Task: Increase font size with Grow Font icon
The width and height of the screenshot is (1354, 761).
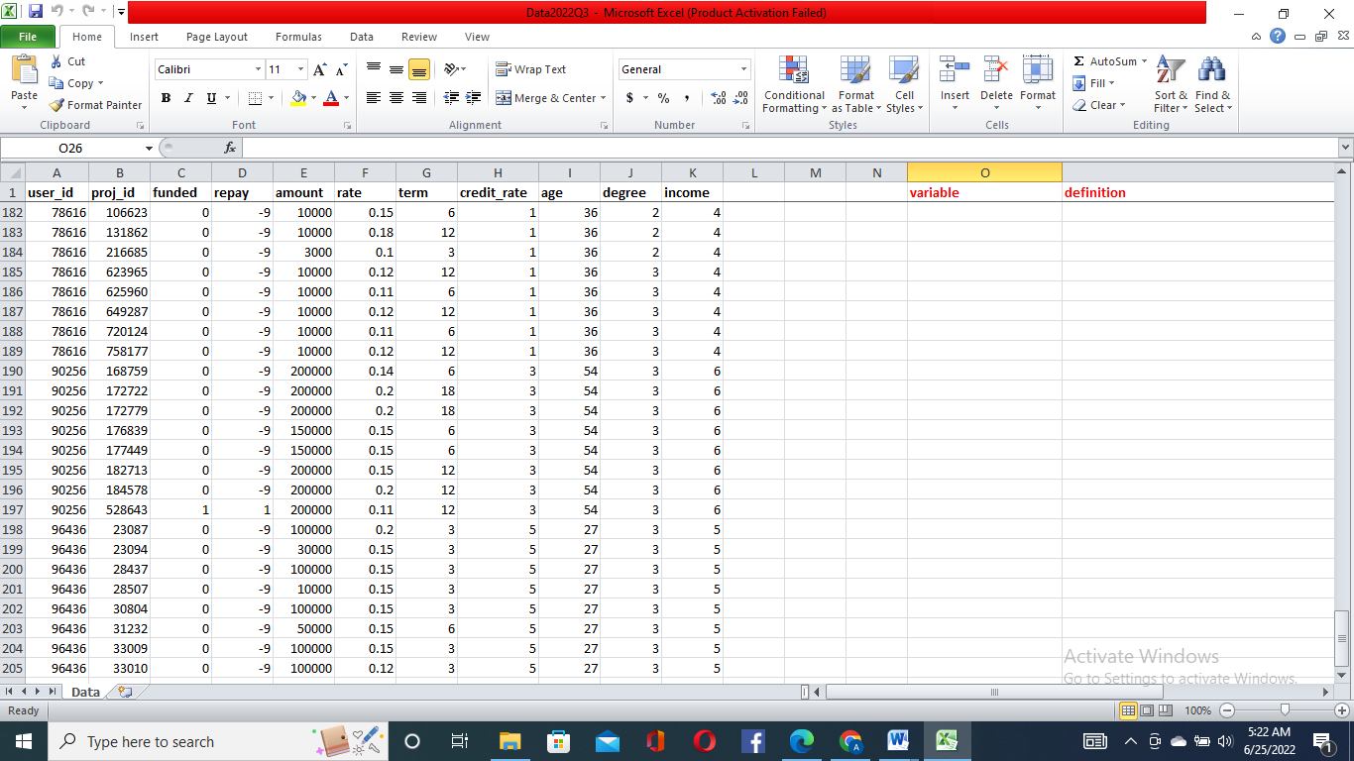Action: 319,69
